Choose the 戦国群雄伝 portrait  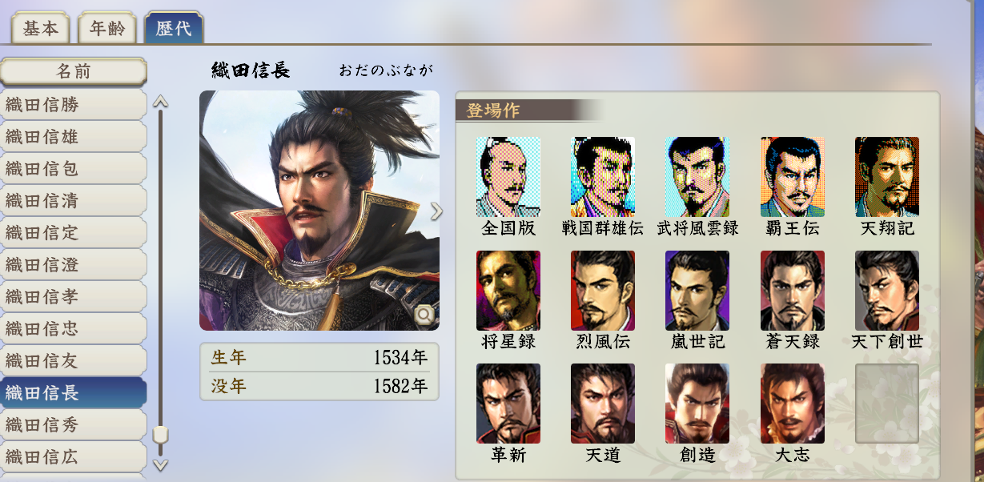[603, 177]
